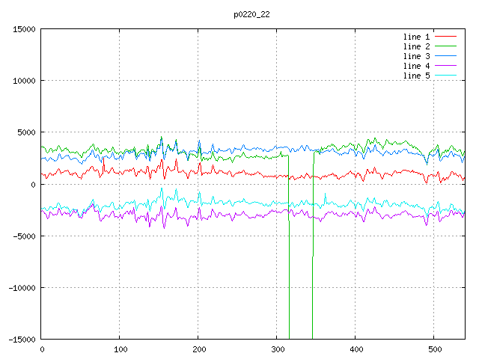Click the -10000 y-axis tick label
This screenshot has width=479, height=359.
point(22,287)
